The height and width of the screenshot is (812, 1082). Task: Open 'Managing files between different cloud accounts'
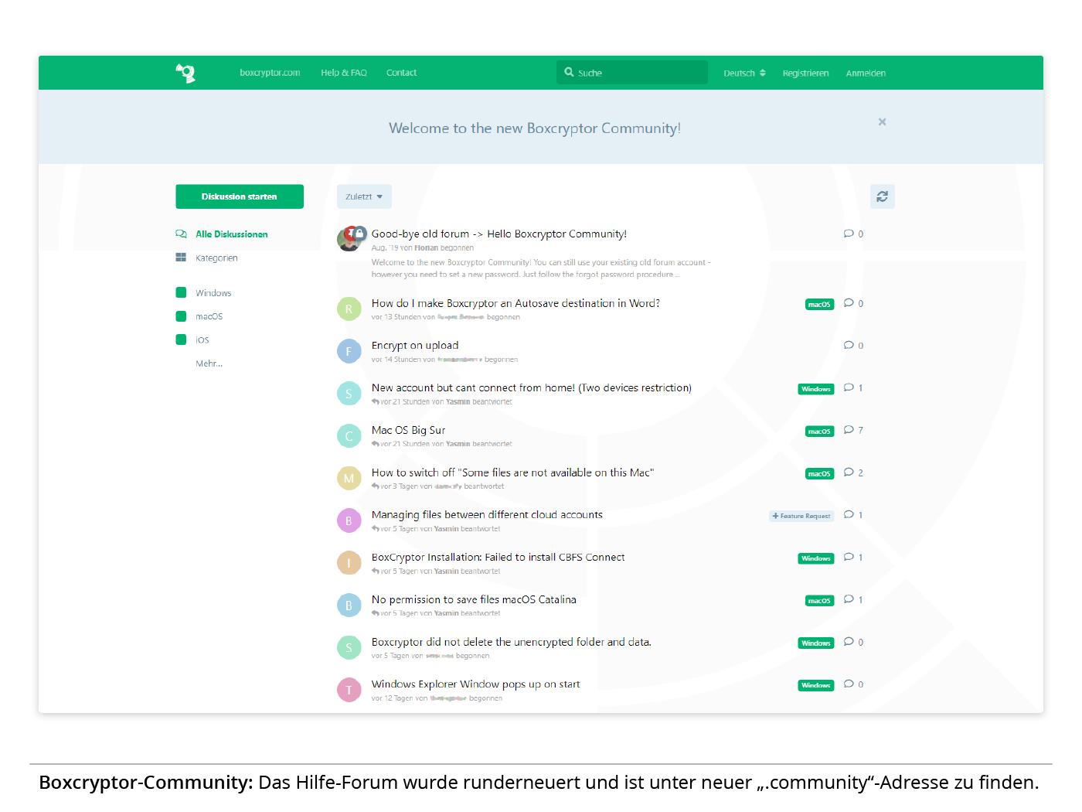[487, 514]
